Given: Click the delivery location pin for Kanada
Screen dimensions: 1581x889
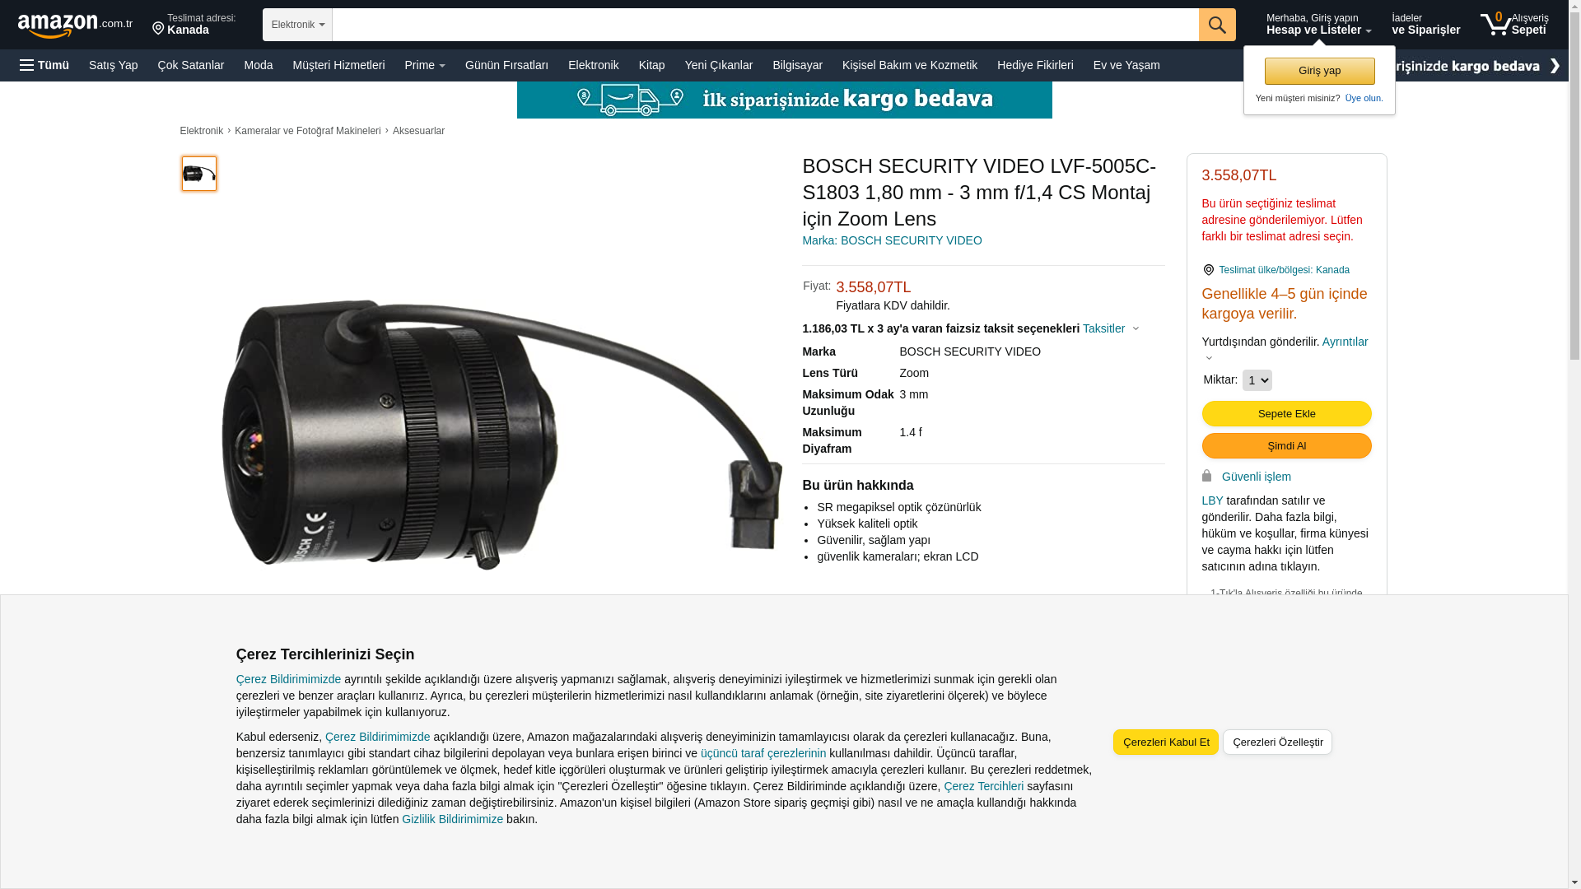Looking at the screenshot, I should (158, 29).
